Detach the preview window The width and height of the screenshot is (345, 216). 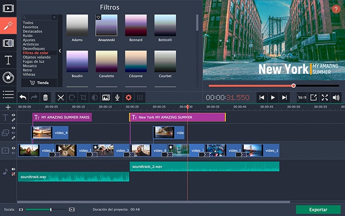pyautogui.click(x=313, y=97)
